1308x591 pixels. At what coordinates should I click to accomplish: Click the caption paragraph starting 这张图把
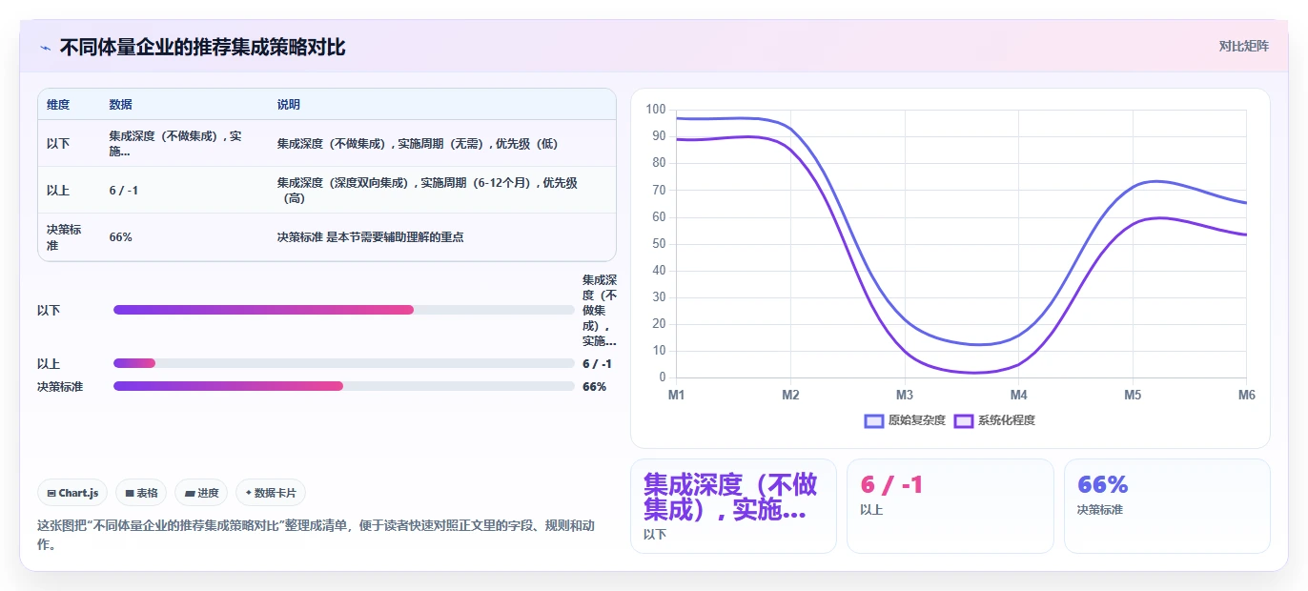pos(316,535)
